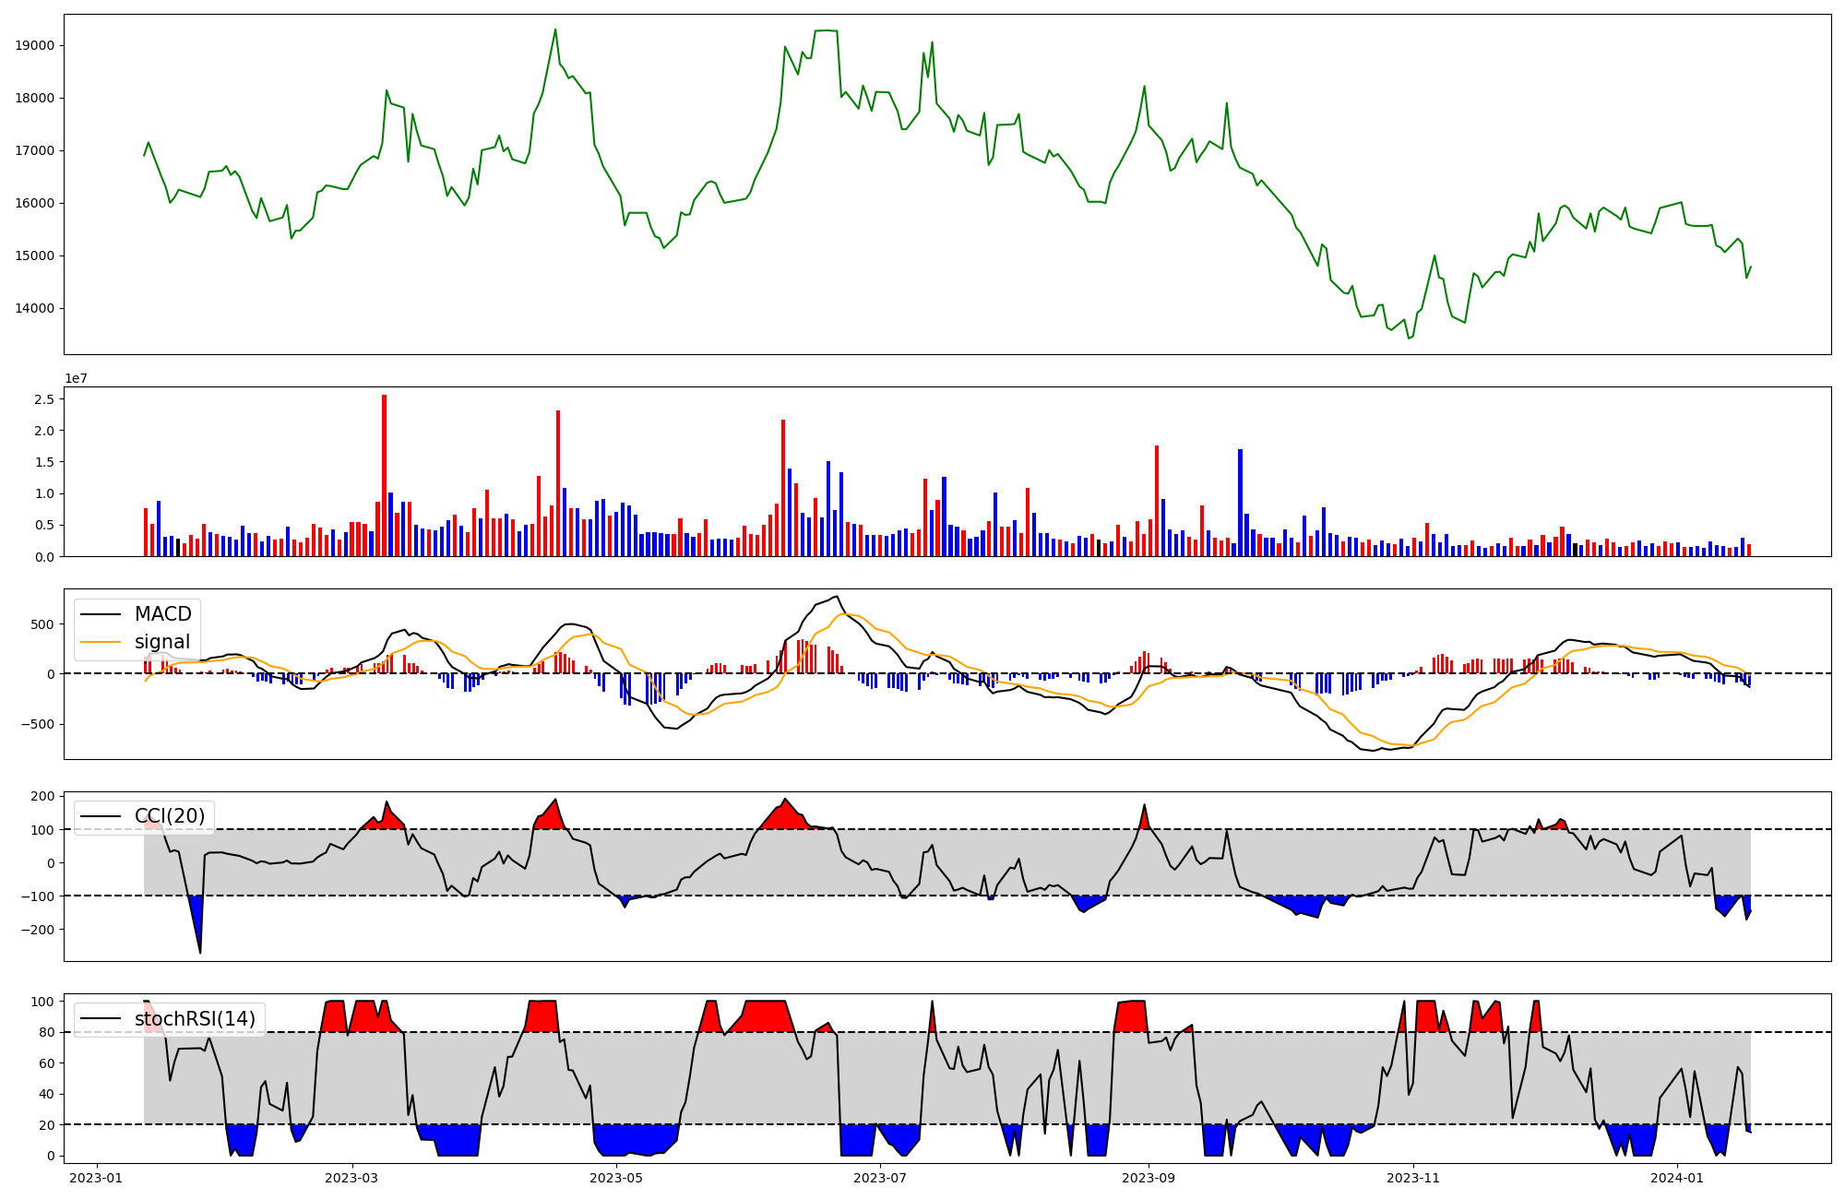Viewport: 1845px width, 1199px height.
Task: Click the tallest red volume bar
Action: [385, 475]
